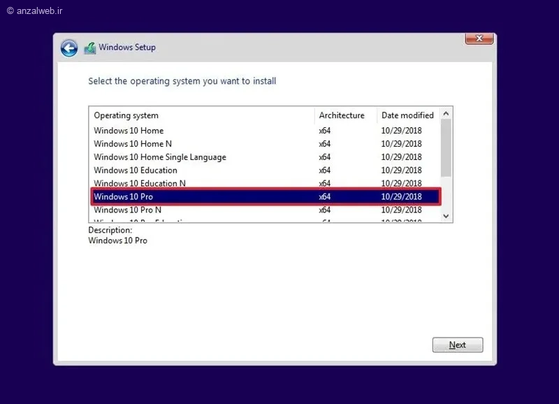The width and height of the screenshot is (559, 404).
Task: Click the 10/29/2018 date of Windows 10 Pro N
Action: (401, 210)
